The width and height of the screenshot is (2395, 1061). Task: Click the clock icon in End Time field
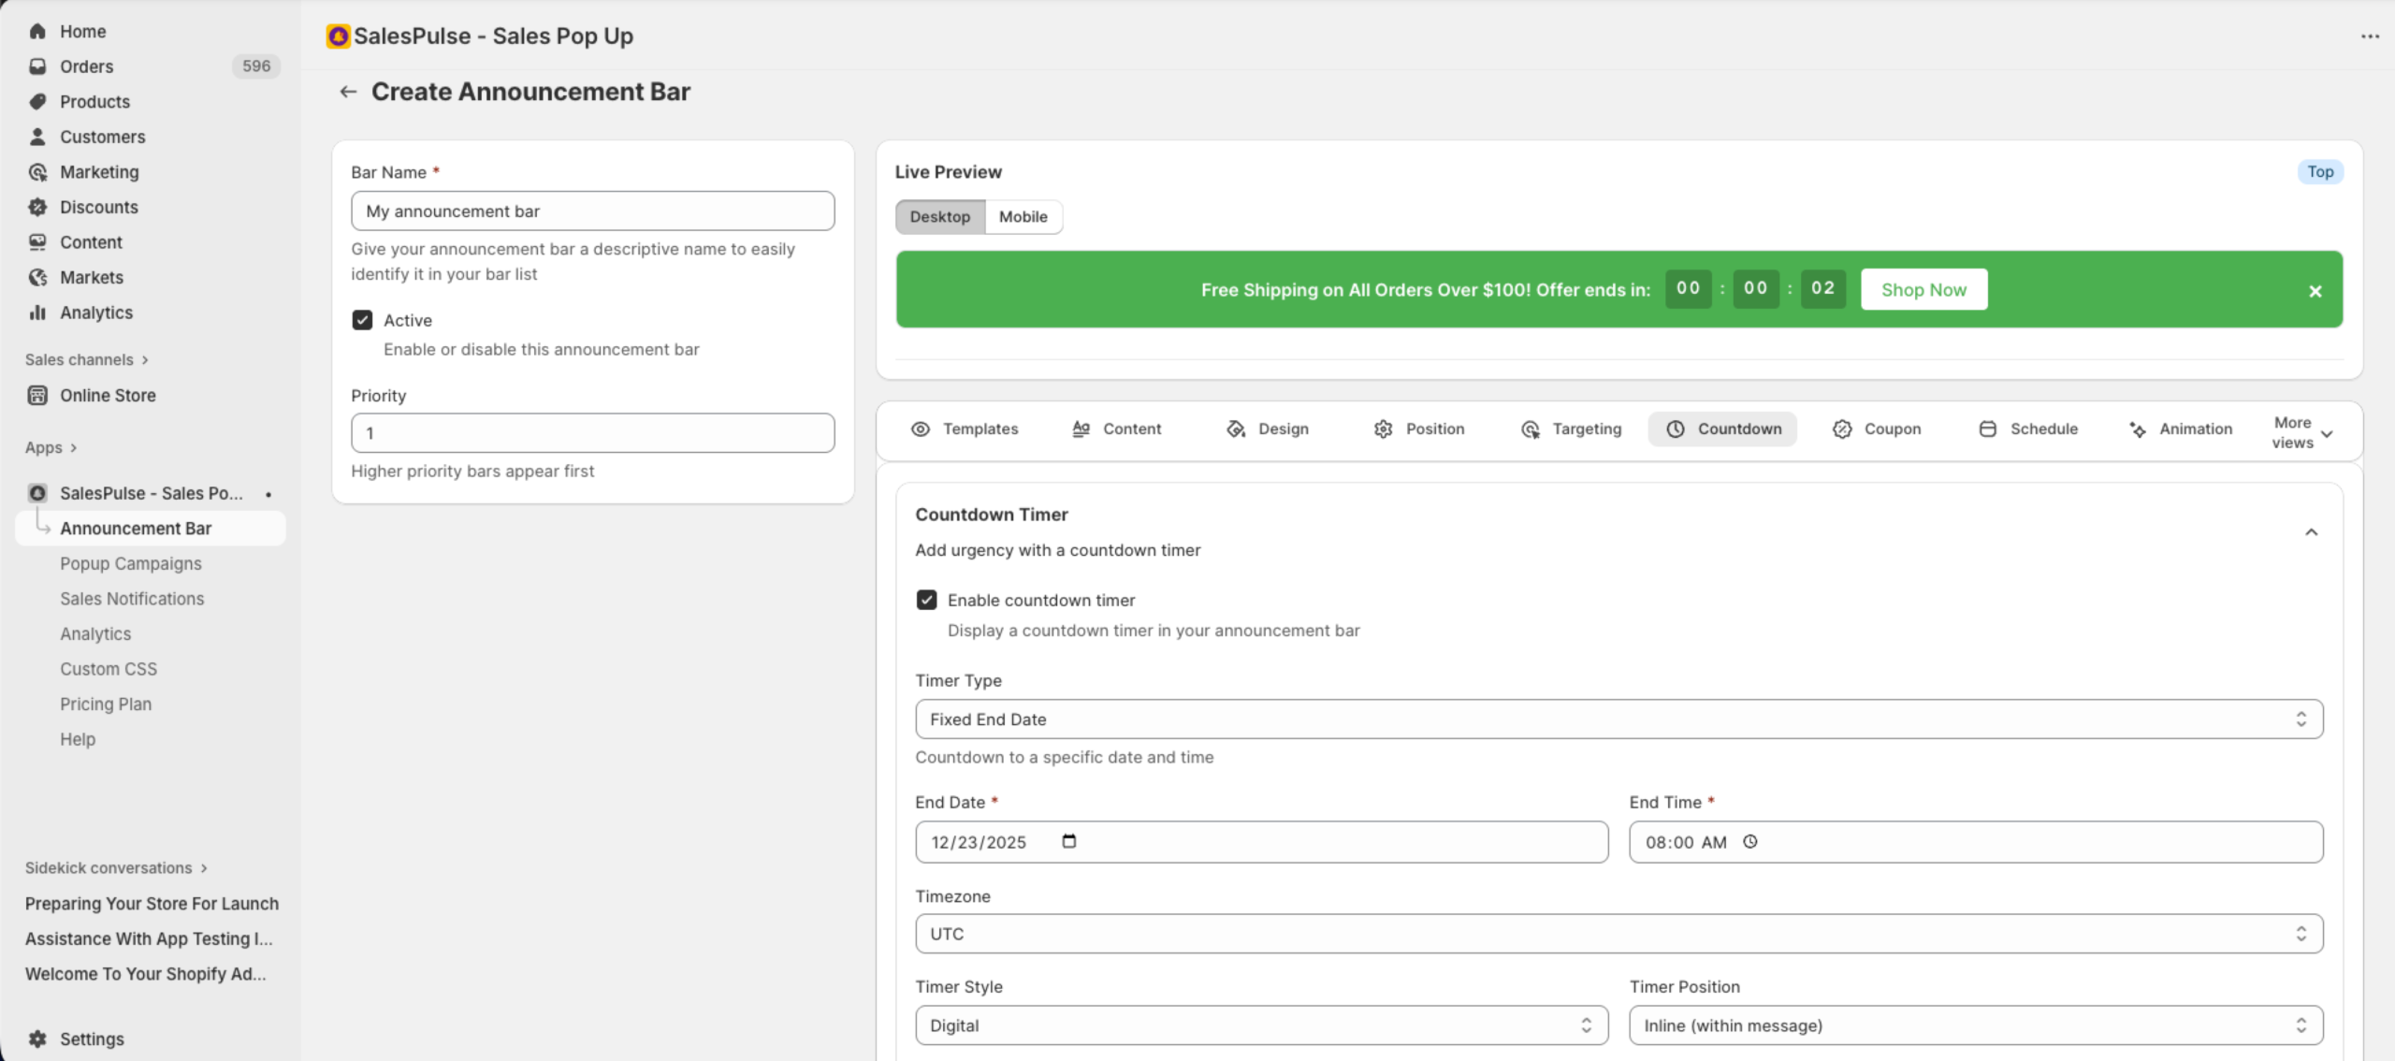pyautogui.click(x=1750, y=841)
